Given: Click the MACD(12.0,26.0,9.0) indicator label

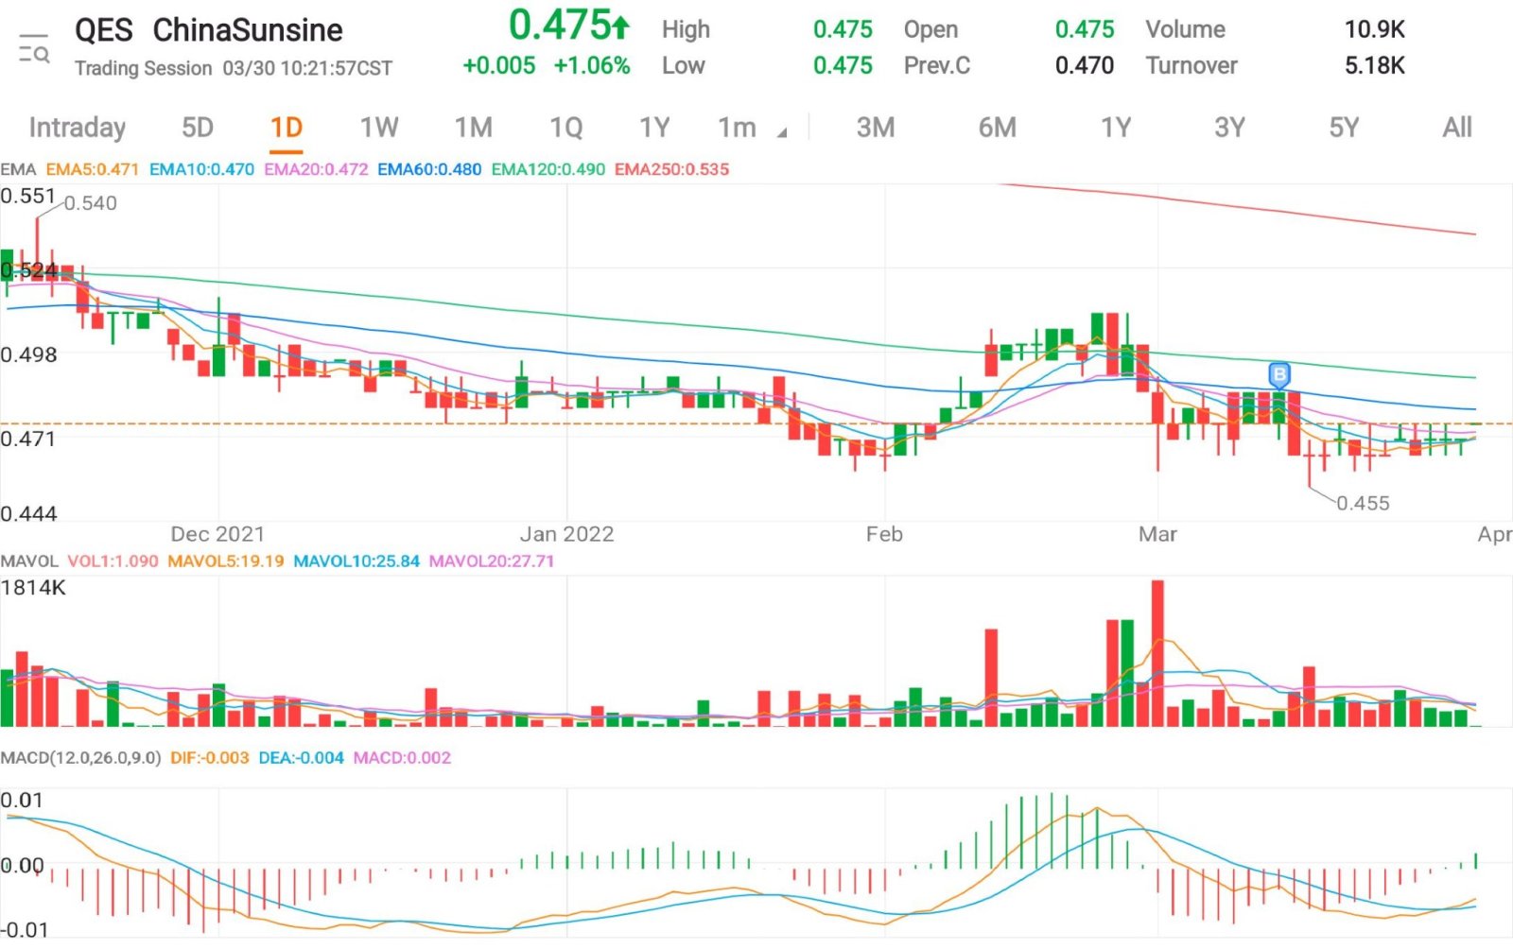Looking at the screenshot, I should (x=80, y=757).
